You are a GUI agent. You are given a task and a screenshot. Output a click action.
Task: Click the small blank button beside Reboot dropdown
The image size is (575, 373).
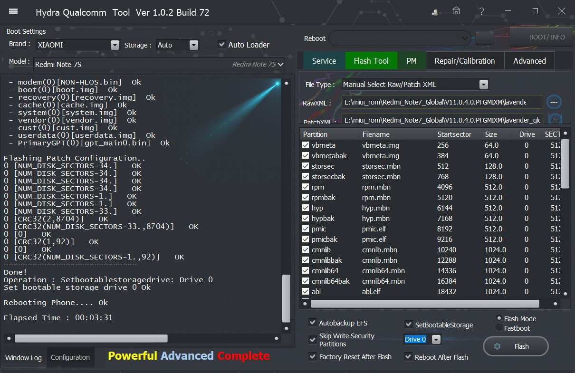(x=484, y=38)
